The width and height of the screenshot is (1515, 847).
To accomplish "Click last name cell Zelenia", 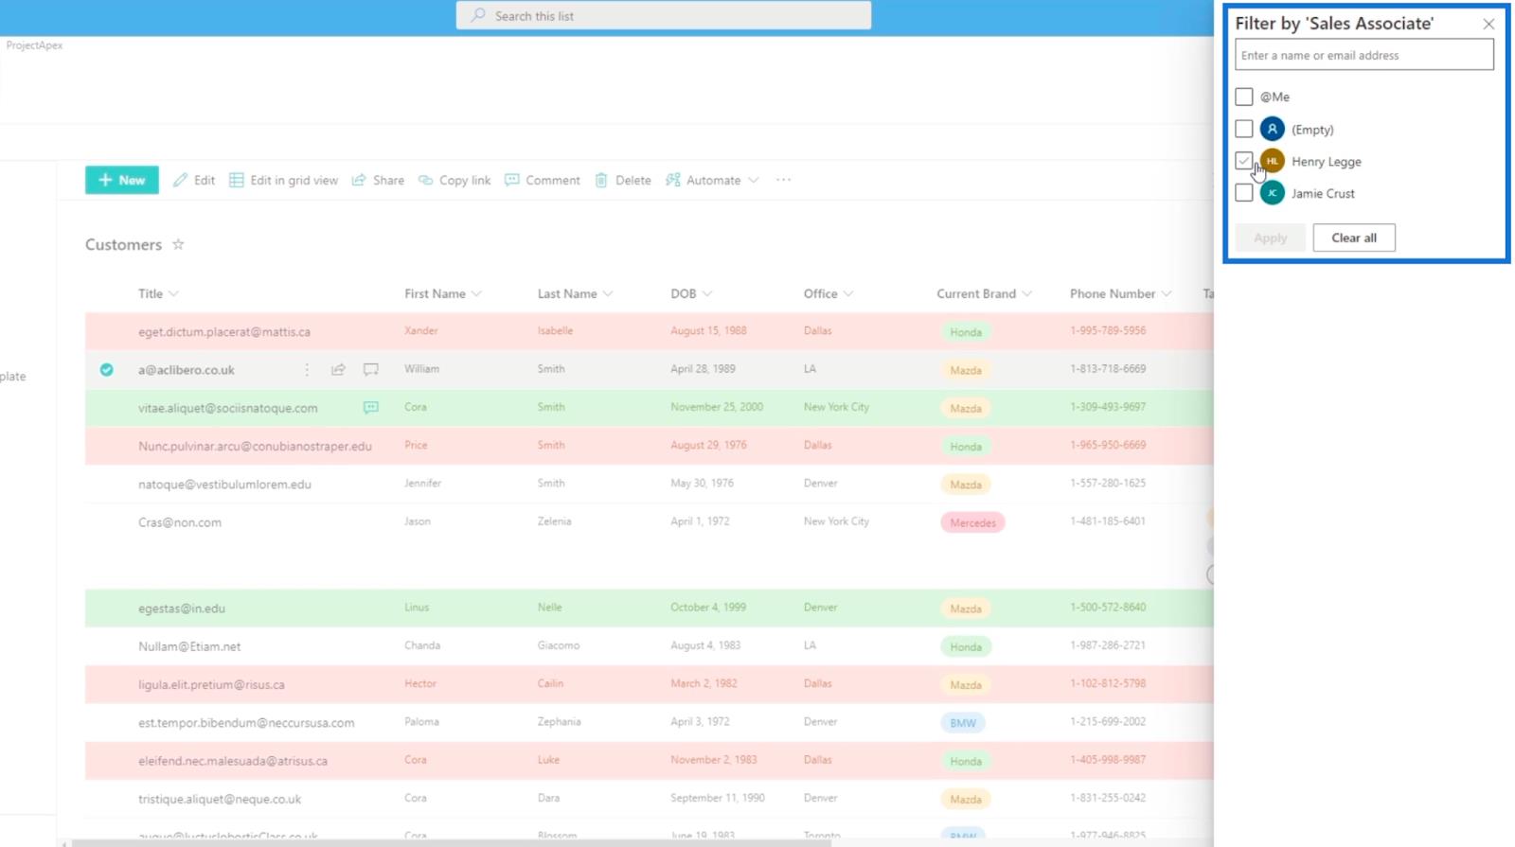I will (554, 521).
